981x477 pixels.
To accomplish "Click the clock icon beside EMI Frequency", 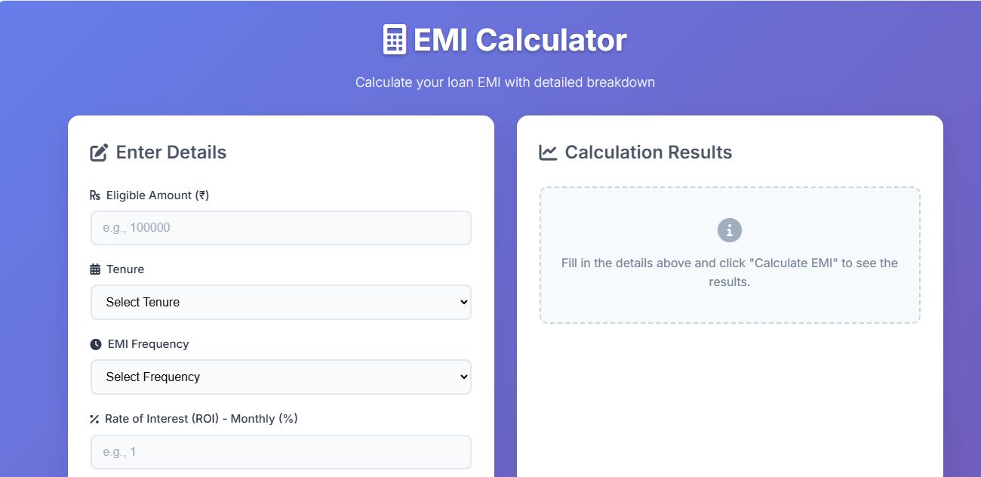I will coord(96,344).
